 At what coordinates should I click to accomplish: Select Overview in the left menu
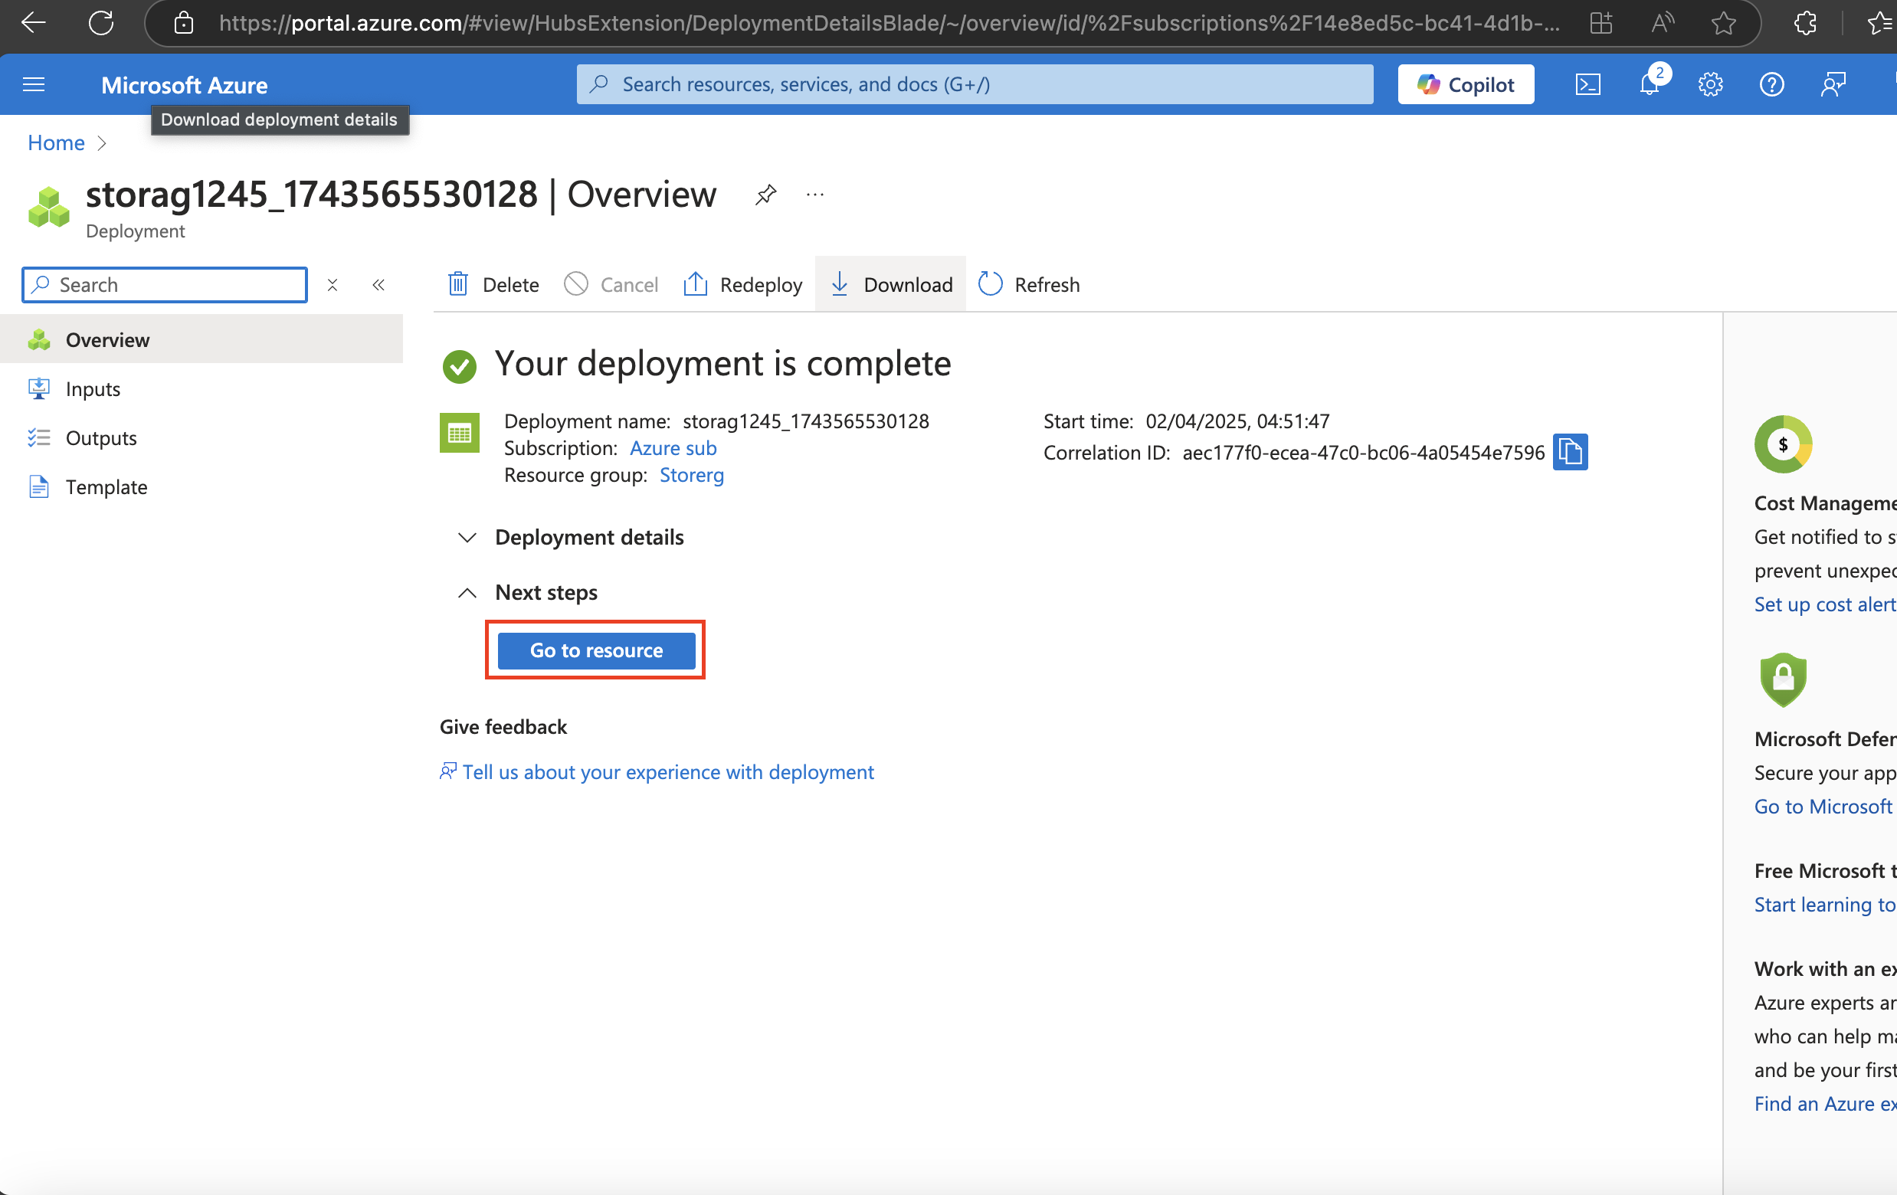pyautogui.click(x=201, y=339)
